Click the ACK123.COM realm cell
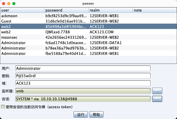177x119 pixels. (x=110, y=32)
